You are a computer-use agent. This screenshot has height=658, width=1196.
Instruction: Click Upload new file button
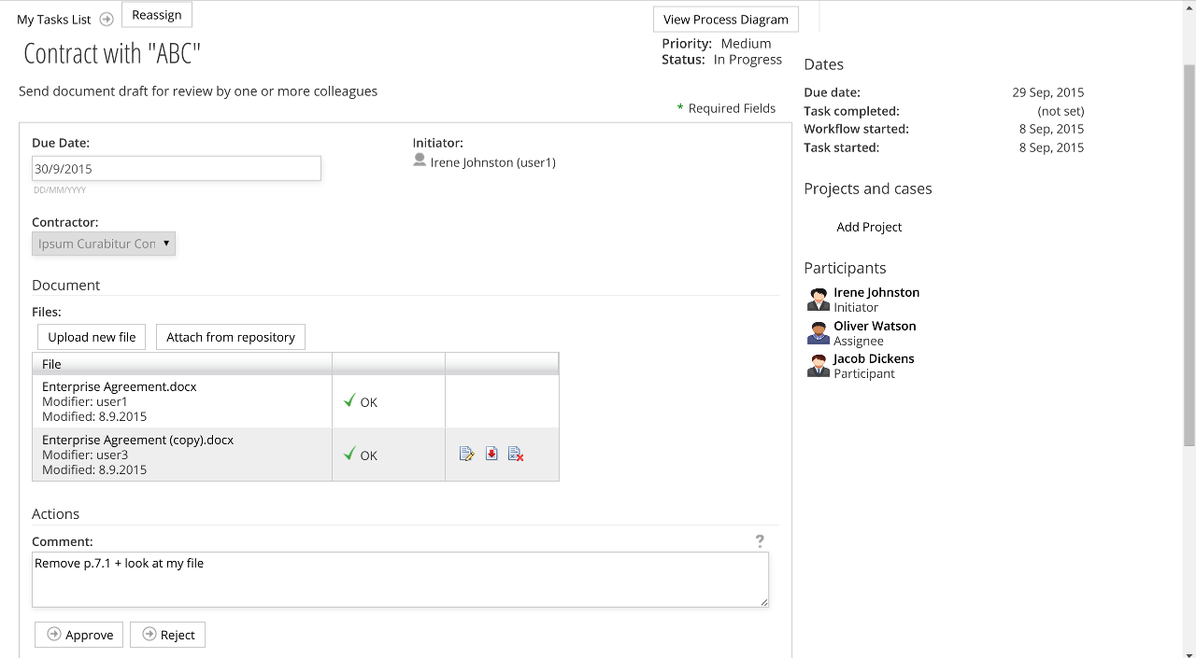[92, 337]
